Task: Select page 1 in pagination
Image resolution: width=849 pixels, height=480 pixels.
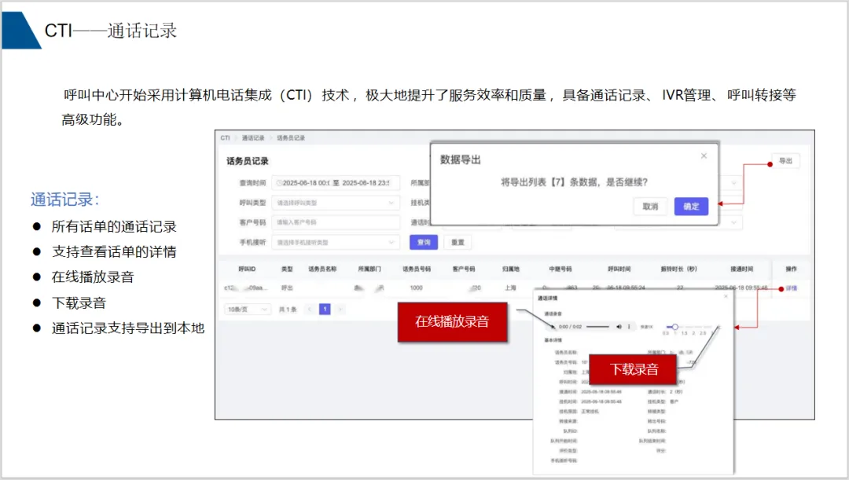Action: coord(325,310)
